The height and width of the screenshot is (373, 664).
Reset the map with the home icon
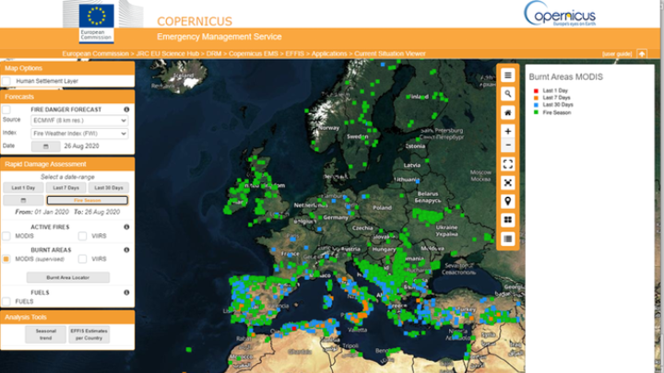(508, 112)
